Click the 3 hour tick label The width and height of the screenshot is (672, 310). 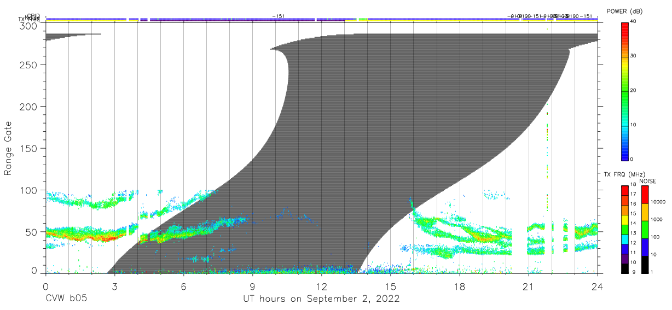pos(114,286)
